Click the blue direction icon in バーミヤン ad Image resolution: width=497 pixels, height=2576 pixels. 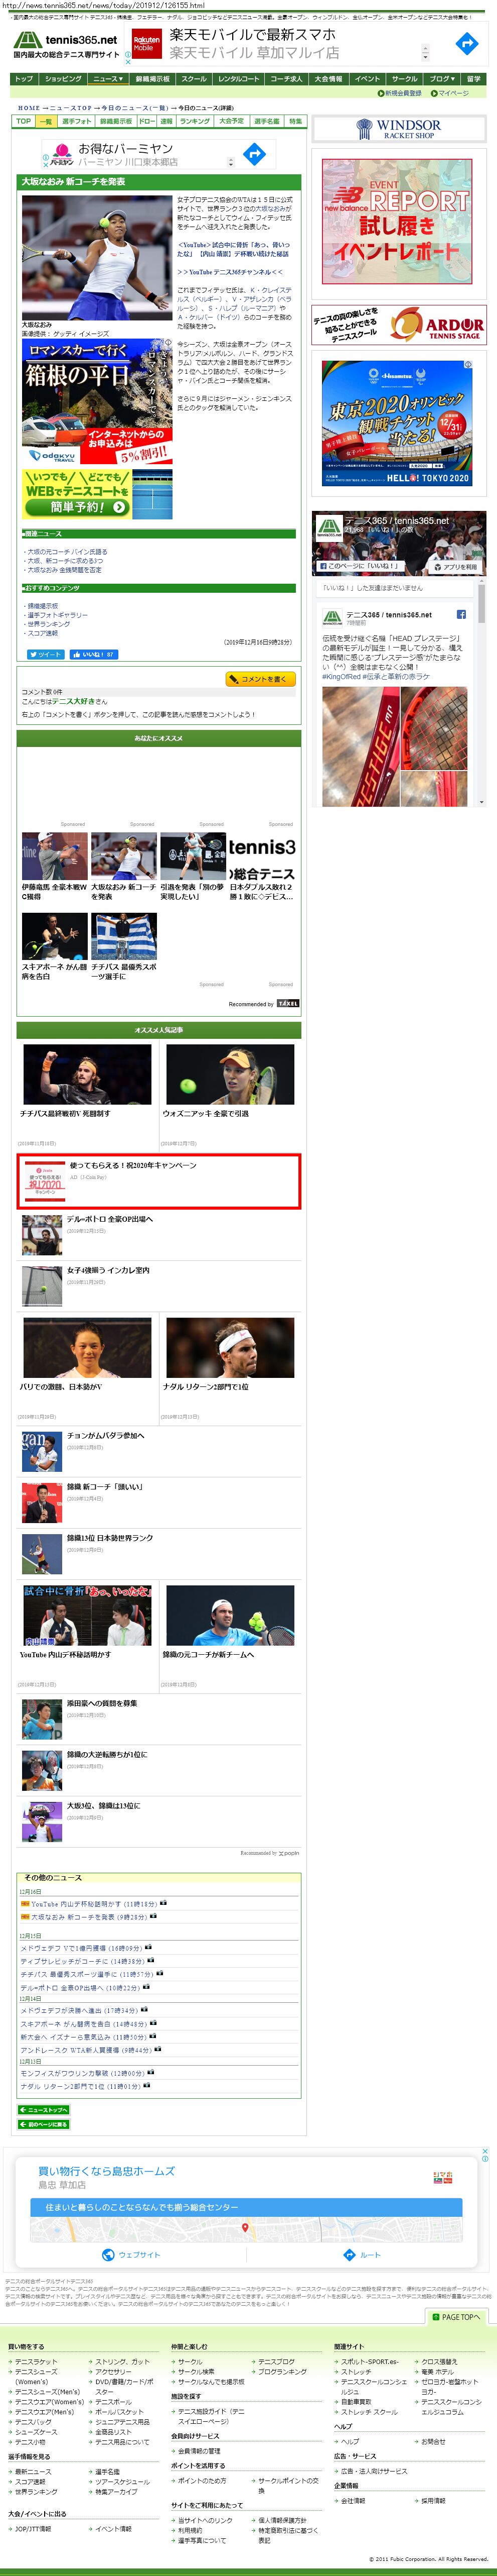[x=254, y=154]
